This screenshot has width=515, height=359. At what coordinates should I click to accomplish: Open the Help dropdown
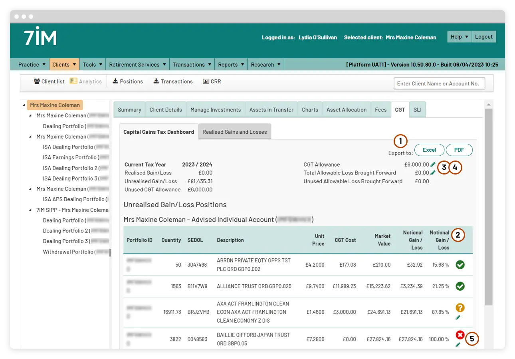coord(459,37)
